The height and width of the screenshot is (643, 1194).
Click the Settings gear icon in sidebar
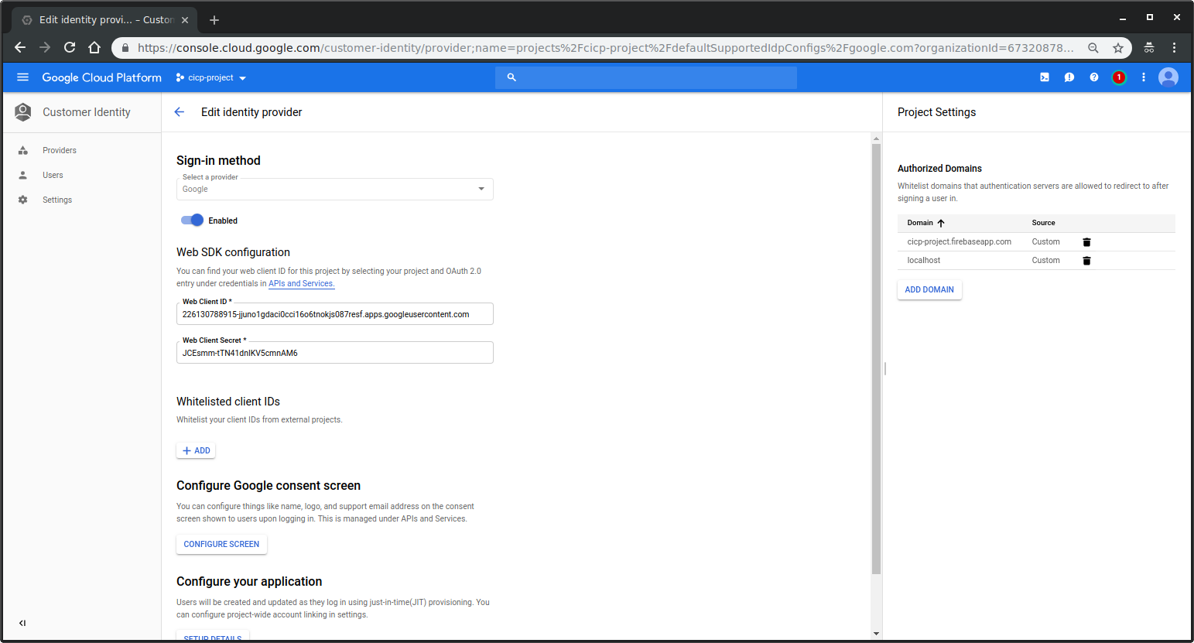click(23, 200)
